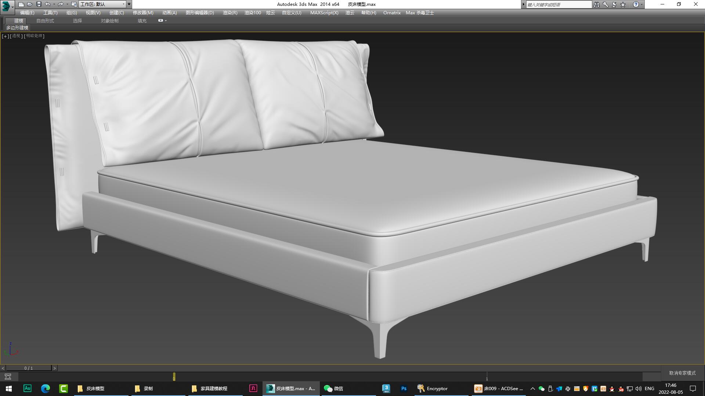Click the keyword search input field
Viewport: 705px width, 396px height.
(x=558, y=4)
